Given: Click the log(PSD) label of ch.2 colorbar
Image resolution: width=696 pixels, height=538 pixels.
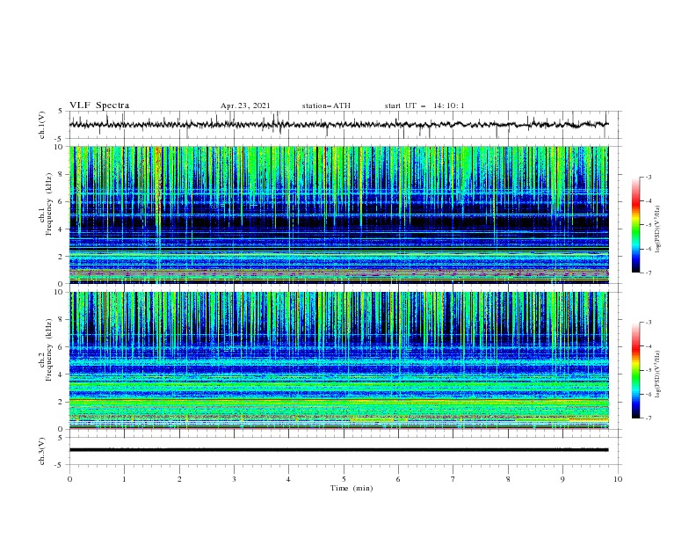Looking at the screenshot, I should click(x=658, y=374).
